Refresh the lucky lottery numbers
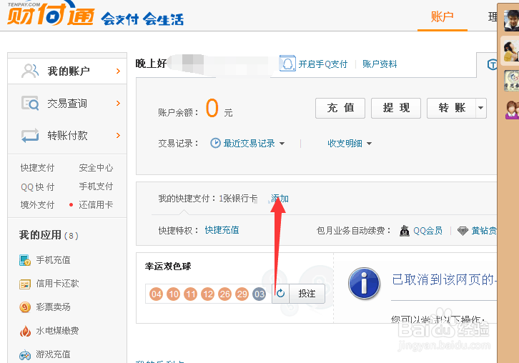Image resolution: width=519 pixels, height=363 pixels. pyautogui.click(x=280, y=294)
